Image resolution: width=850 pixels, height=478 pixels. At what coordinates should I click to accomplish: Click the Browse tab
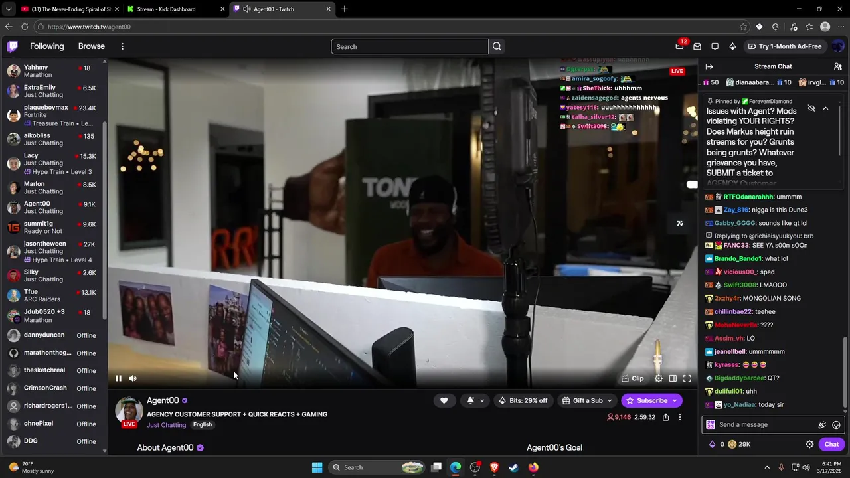point(91,46)
